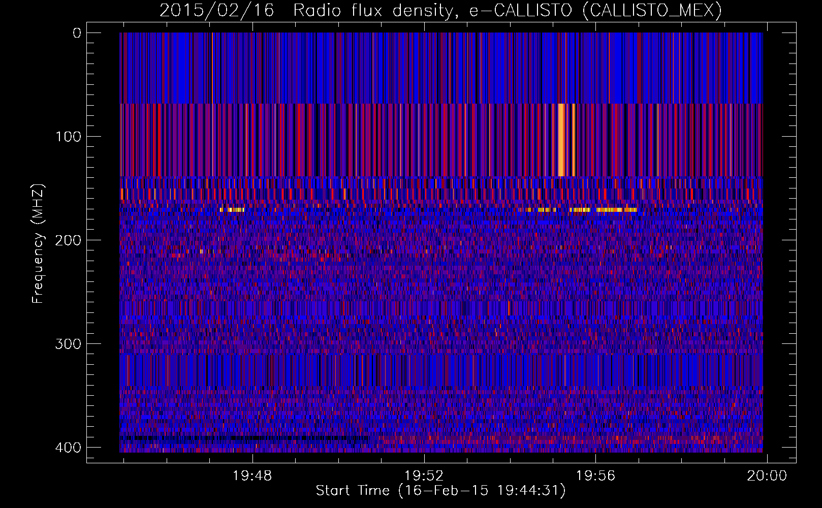Click the 19:56 time tick label

point(595,476)
